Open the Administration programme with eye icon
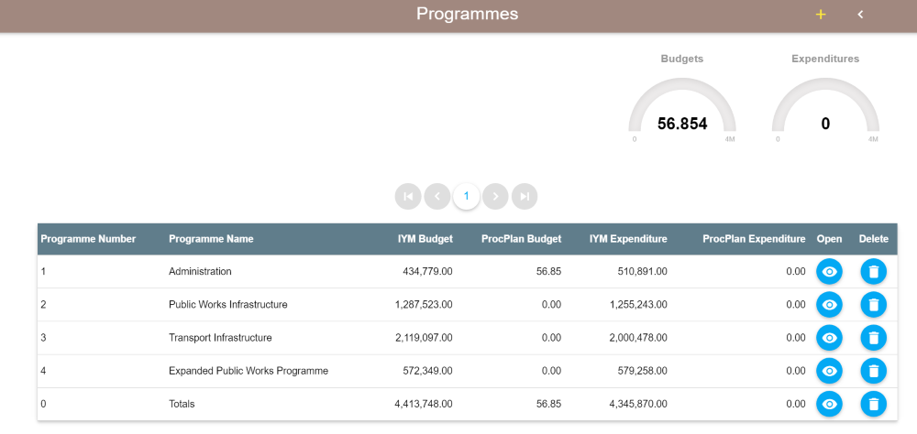 point(829,272)
